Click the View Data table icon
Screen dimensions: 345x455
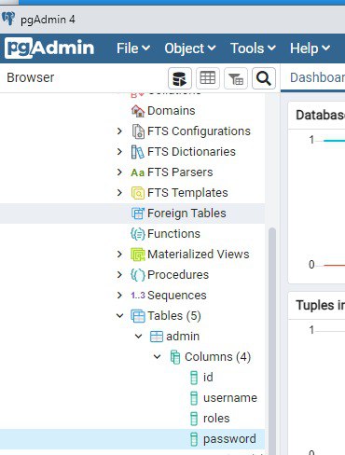pyautogui.click(x=208, y=78)
